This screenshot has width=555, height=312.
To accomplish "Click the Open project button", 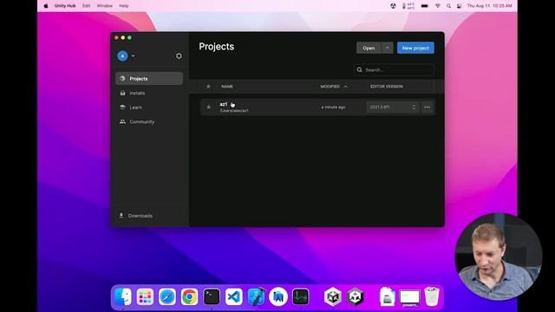I will 369,48.
